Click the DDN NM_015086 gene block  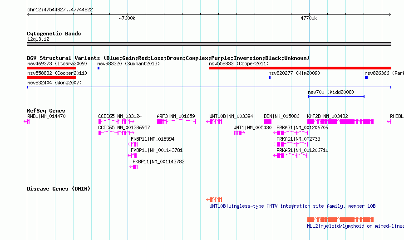(268, 122)
